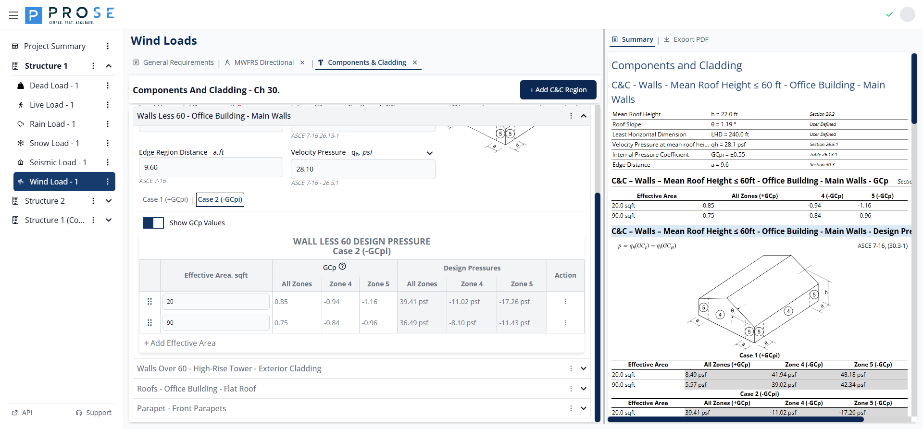Open options menu for Dead Load - 1
Screen dimensions: 923x429
[108, 86]
